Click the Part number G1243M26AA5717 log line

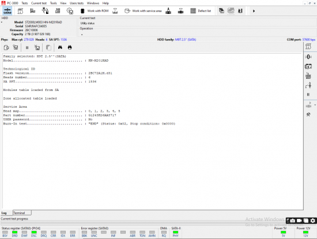click(x=59, y=115)
